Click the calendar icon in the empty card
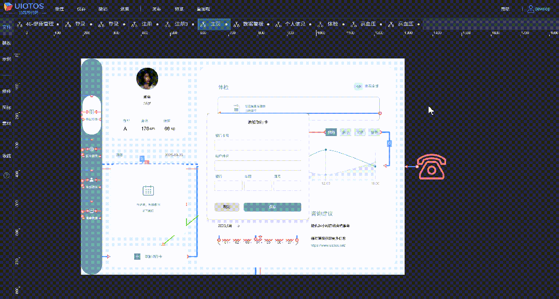This screenshot has height=299, width=559. click(148, 190)
